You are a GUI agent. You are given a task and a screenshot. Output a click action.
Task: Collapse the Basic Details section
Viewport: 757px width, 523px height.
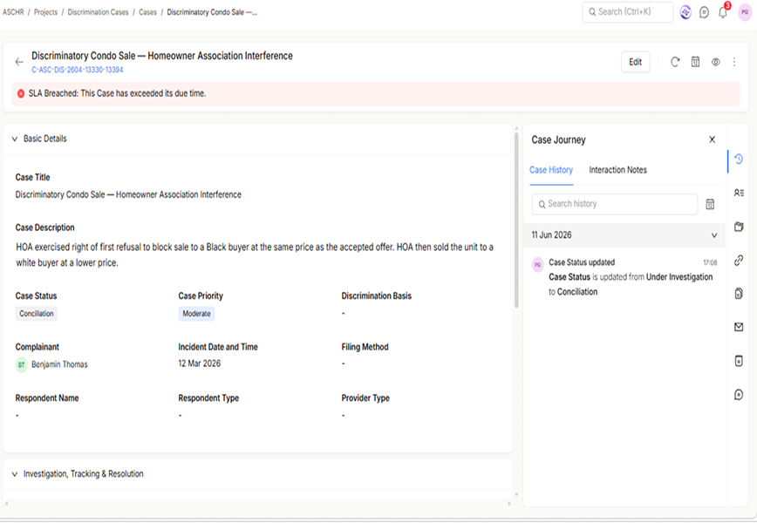[15, 139]
